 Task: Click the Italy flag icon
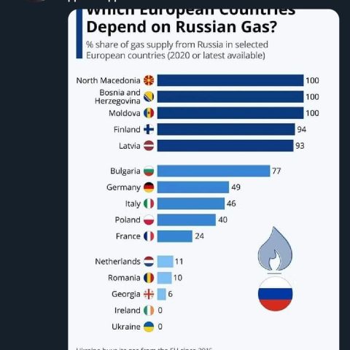pyautogui.click(x=149, y=203)
